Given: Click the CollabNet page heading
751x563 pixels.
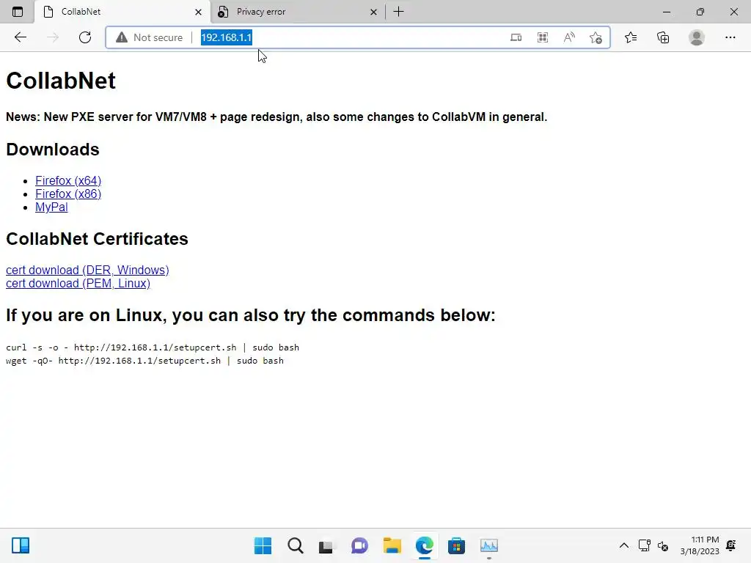Looking at the screenshot, I should coord(61,81).
